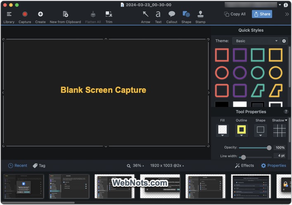292x205 pixels.
Task: Apply the yellow circle quick style
Action: 275,73
